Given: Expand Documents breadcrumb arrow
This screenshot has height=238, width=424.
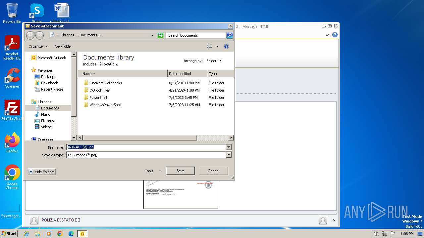Looking at the screenshot, I should 100,35.
